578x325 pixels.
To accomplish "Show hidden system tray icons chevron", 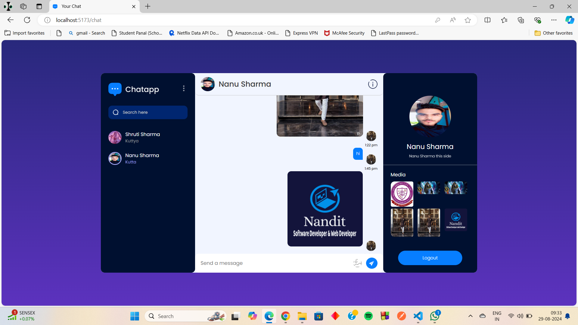I will [x=470, y=316].
